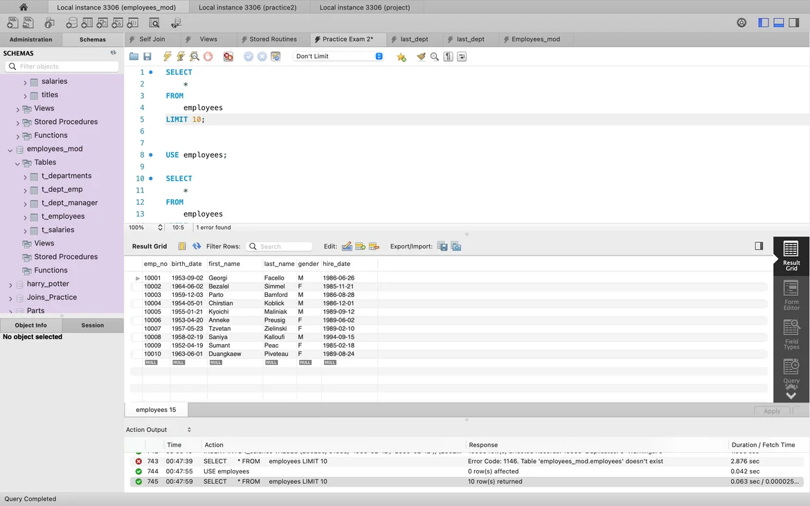Export recordset to an external file
The width and height of the screenshot is (810, 506).
click(x=442, y=246)
